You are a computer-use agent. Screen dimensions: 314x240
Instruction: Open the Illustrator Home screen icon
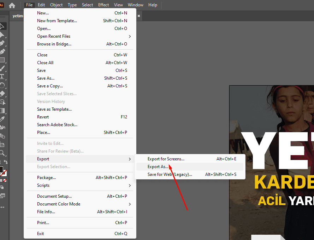[12, 5]
